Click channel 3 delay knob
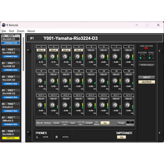The image size is (164, 164). click(x=65, y=56)
